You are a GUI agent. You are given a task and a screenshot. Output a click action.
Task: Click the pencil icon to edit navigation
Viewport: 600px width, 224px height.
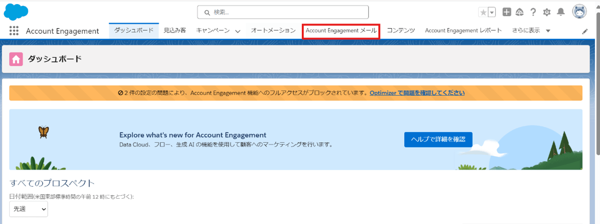(585, 31)
